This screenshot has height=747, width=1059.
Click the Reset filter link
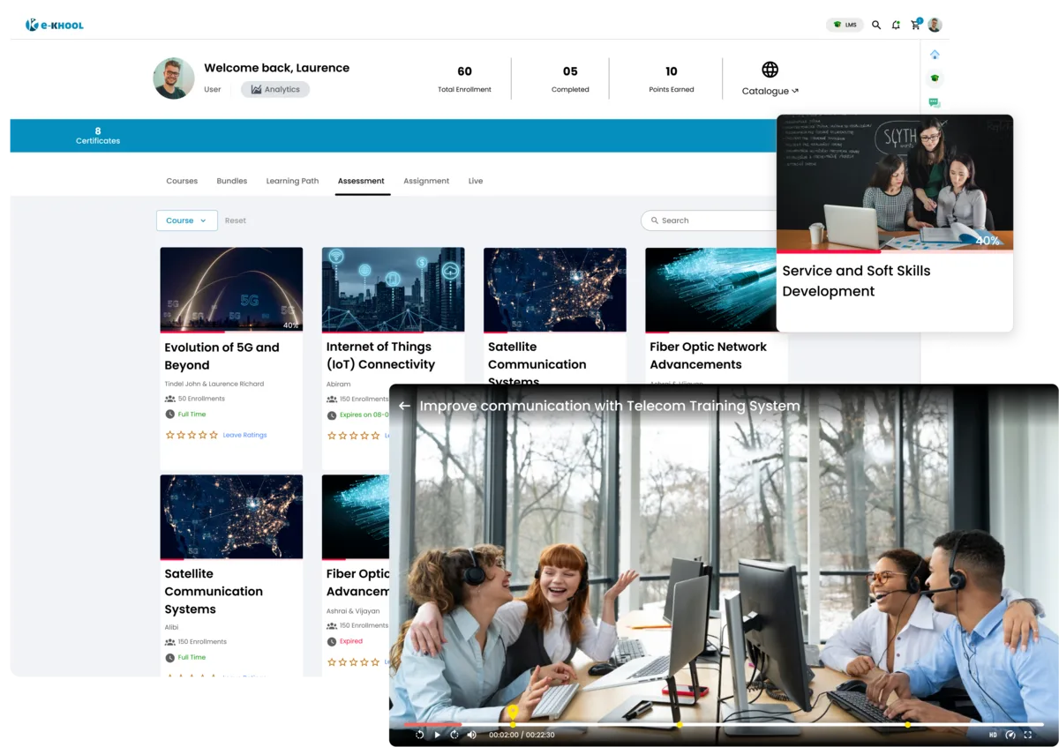coord(236,220)
